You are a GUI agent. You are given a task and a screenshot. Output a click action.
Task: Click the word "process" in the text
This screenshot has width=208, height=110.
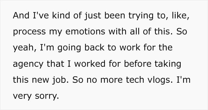click(29, 32)
